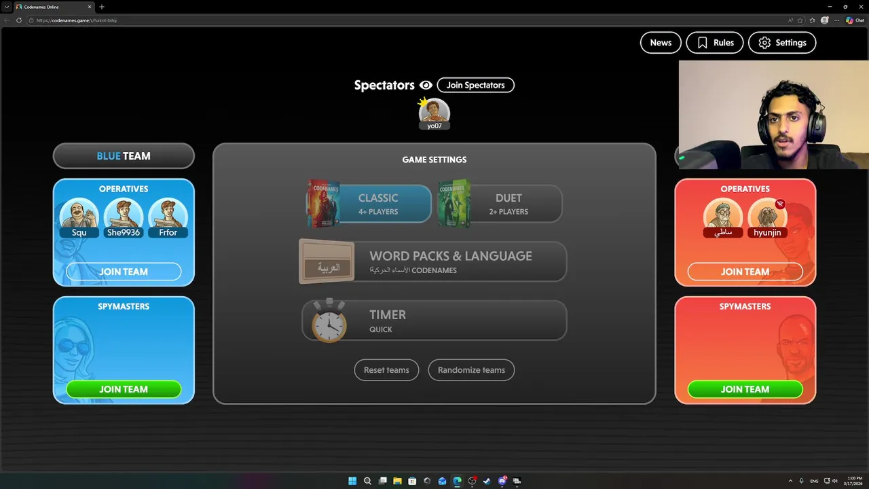This screenshot has width=869, height=489.
Task: Open Windows Start menu
Action: point(352,481)
